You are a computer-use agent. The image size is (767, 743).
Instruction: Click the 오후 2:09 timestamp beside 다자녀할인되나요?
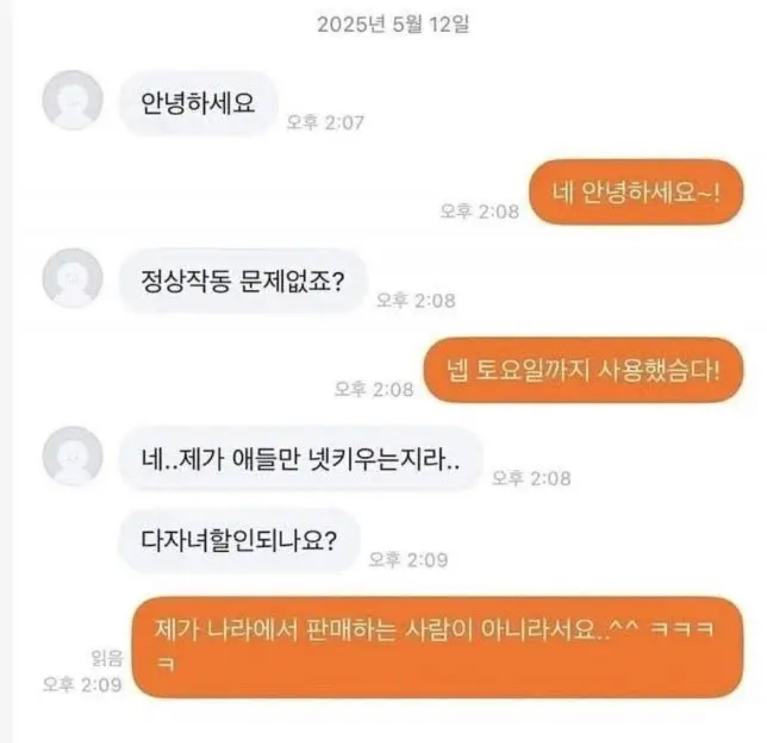[x=408, y=559]
